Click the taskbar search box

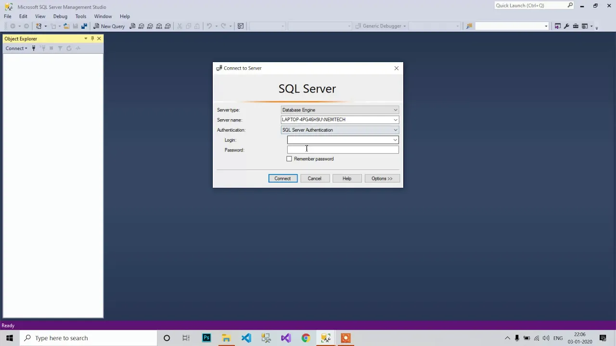pos(88,338)
